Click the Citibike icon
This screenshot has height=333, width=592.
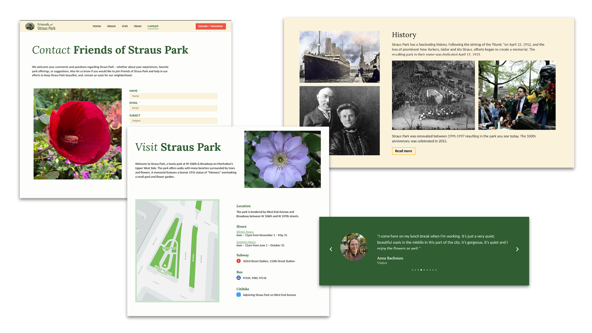coord(238,295)
